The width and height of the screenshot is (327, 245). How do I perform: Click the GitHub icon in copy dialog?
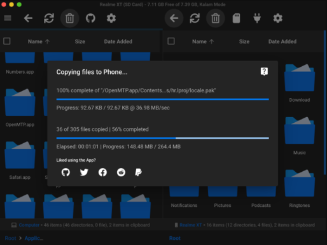tap(66, 172)
